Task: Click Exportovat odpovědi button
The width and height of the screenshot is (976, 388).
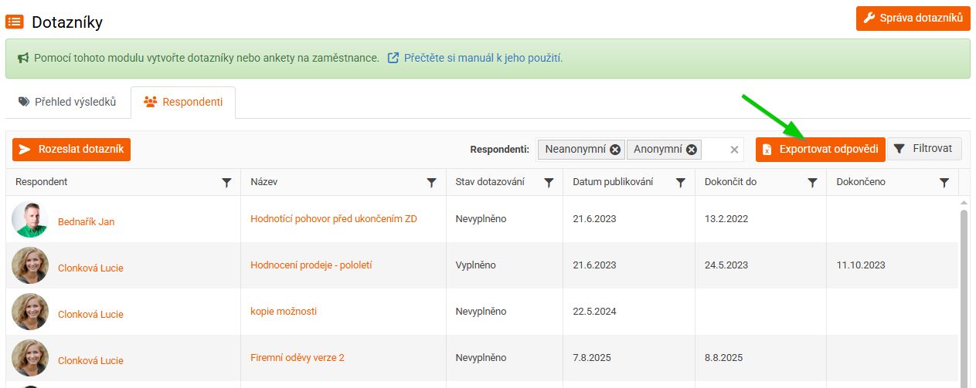Action: click(x=821, y=149)
